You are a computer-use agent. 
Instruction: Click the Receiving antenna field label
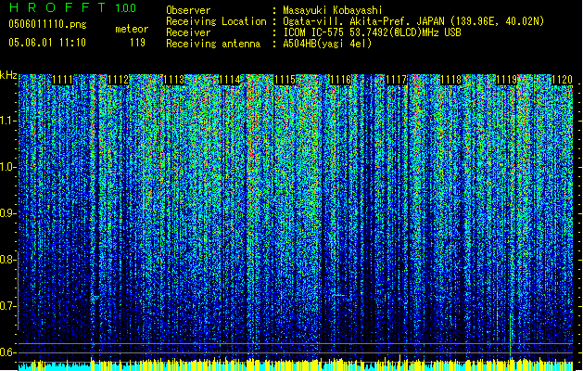(x=213, y=44)
